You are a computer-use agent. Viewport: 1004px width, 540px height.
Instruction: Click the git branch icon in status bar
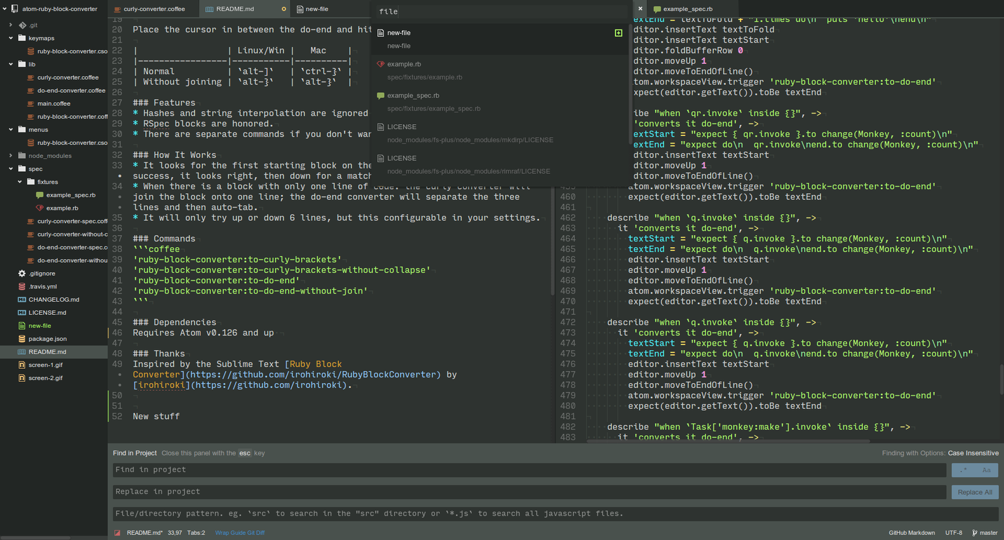[975, 533]
